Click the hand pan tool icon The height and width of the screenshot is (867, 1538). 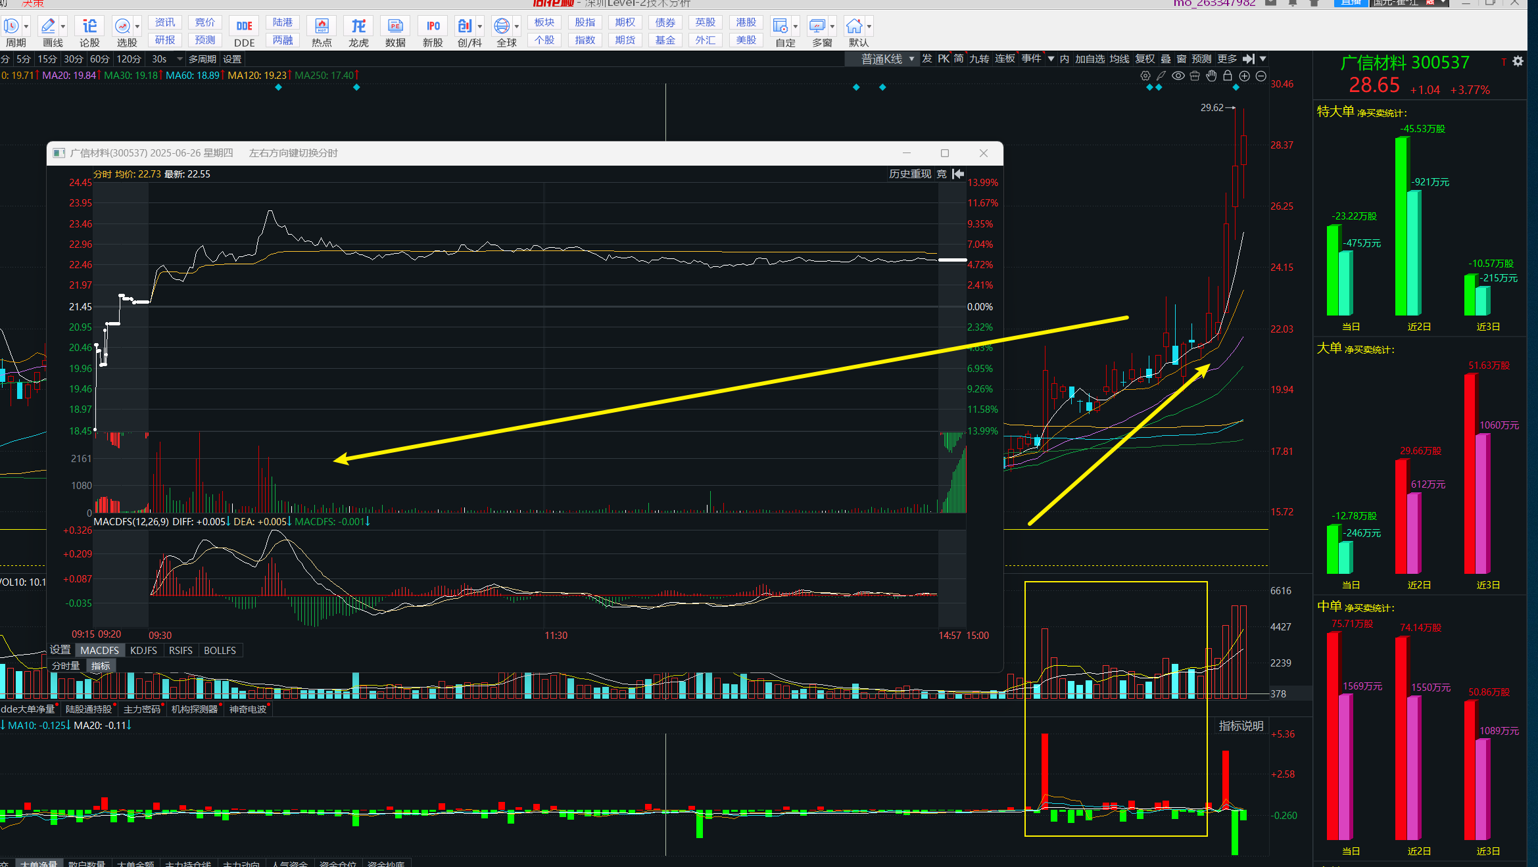1211,76
